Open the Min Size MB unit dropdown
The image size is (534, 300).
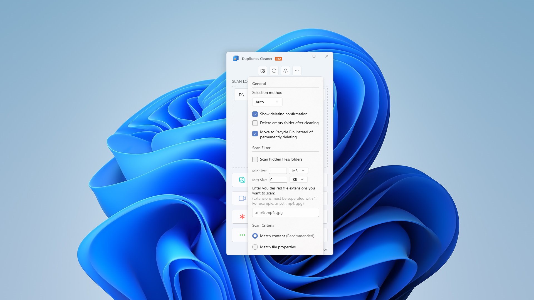tap(298, 171)
